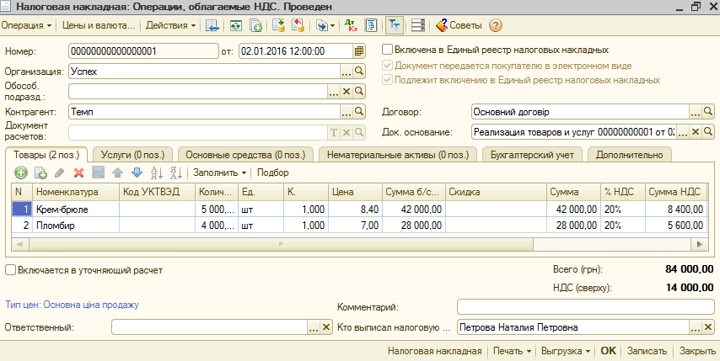Click 'Тип цен: Основна ціна продажу' link
The width and height of the screenshot is (720, 361).
tap(72, 305)
